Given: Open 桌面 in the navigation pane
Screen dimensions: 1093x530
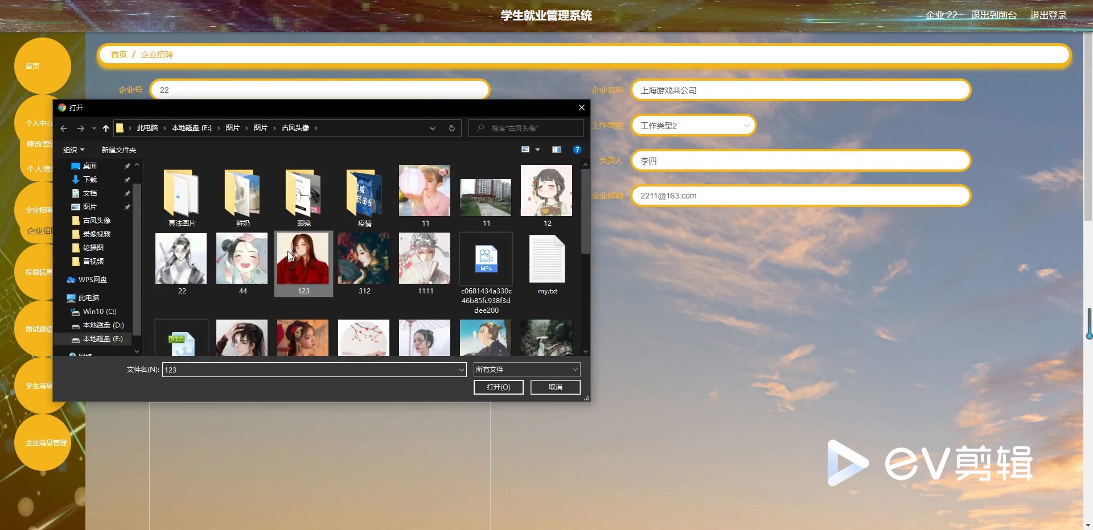Looking at the screenshot, I should (90, 166).
